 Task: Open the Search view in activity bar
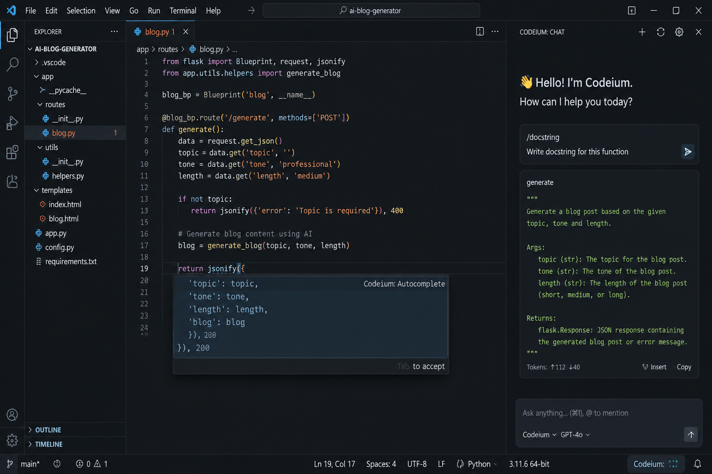pos(13,64)
